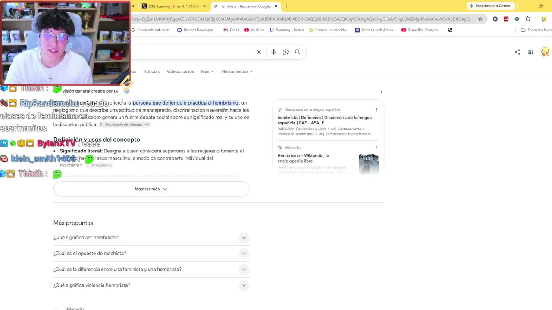Click the globe bookmark icon
This screenshot has width=552, height=310.
(450, 30)
